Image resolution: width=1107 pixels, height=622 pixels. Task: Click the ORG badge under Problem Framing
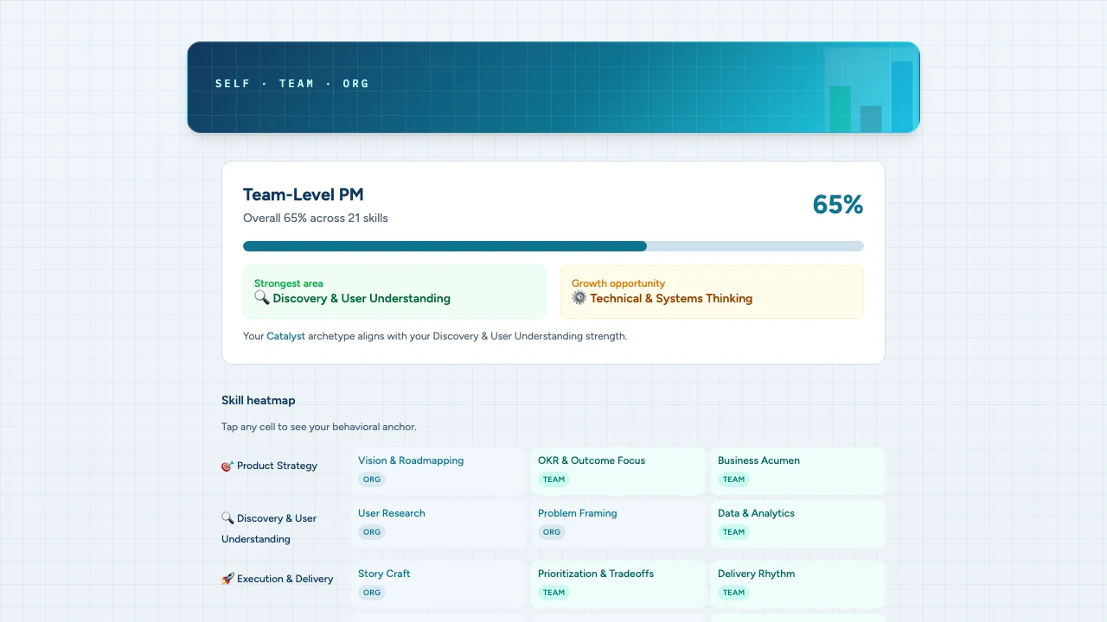tap(552, 532)
